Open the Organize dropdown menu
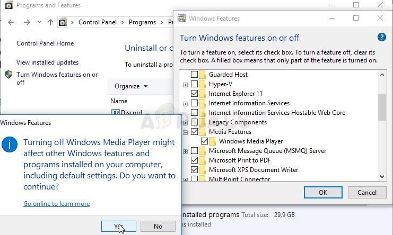The width and height of the screenshot is (393, 235). pos(131,86)
